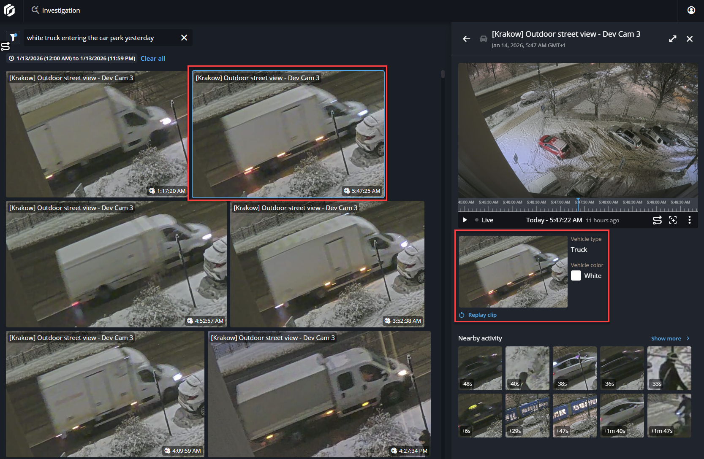
Task: Click the clock icon on the date range filter
Action: [x=11, y=58]
